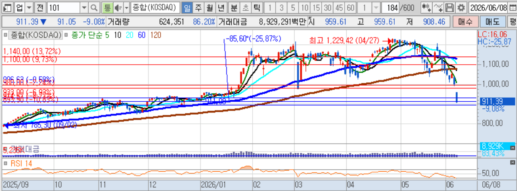Image resolution: width=517 pixels, height=191 pixels.
Task: Click the 2026/06/08 date field
Action: [x=488, y=8]
